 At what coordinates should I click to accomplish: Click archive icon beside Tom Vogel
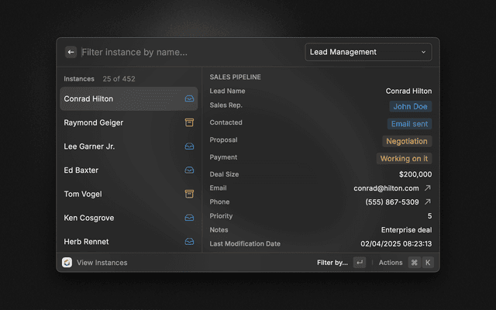[x=189, y=194]
